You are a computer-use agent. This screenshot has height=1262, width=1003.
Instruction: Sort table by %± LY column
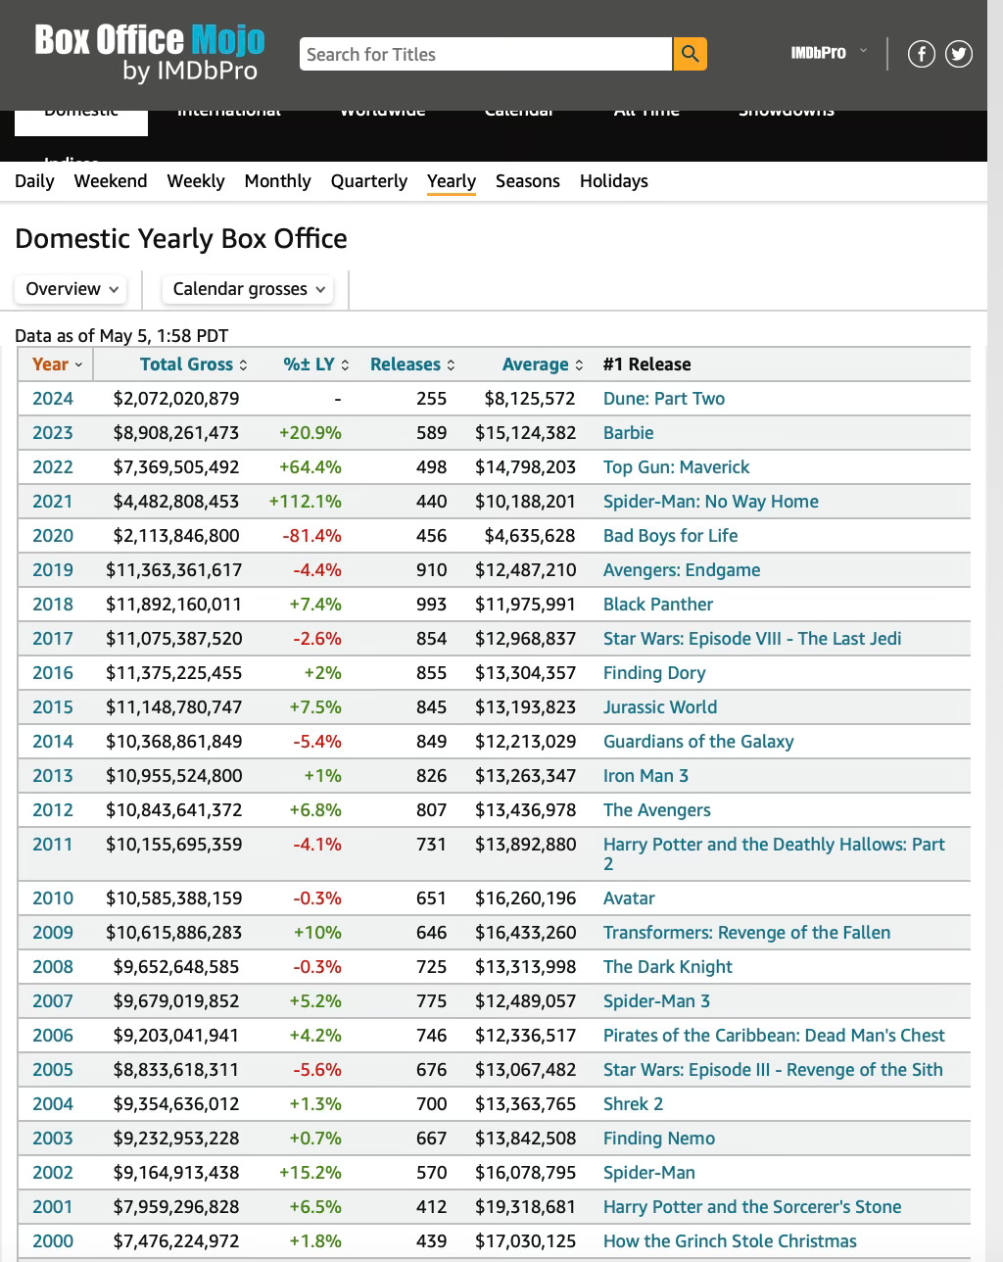tap(316, 364)
